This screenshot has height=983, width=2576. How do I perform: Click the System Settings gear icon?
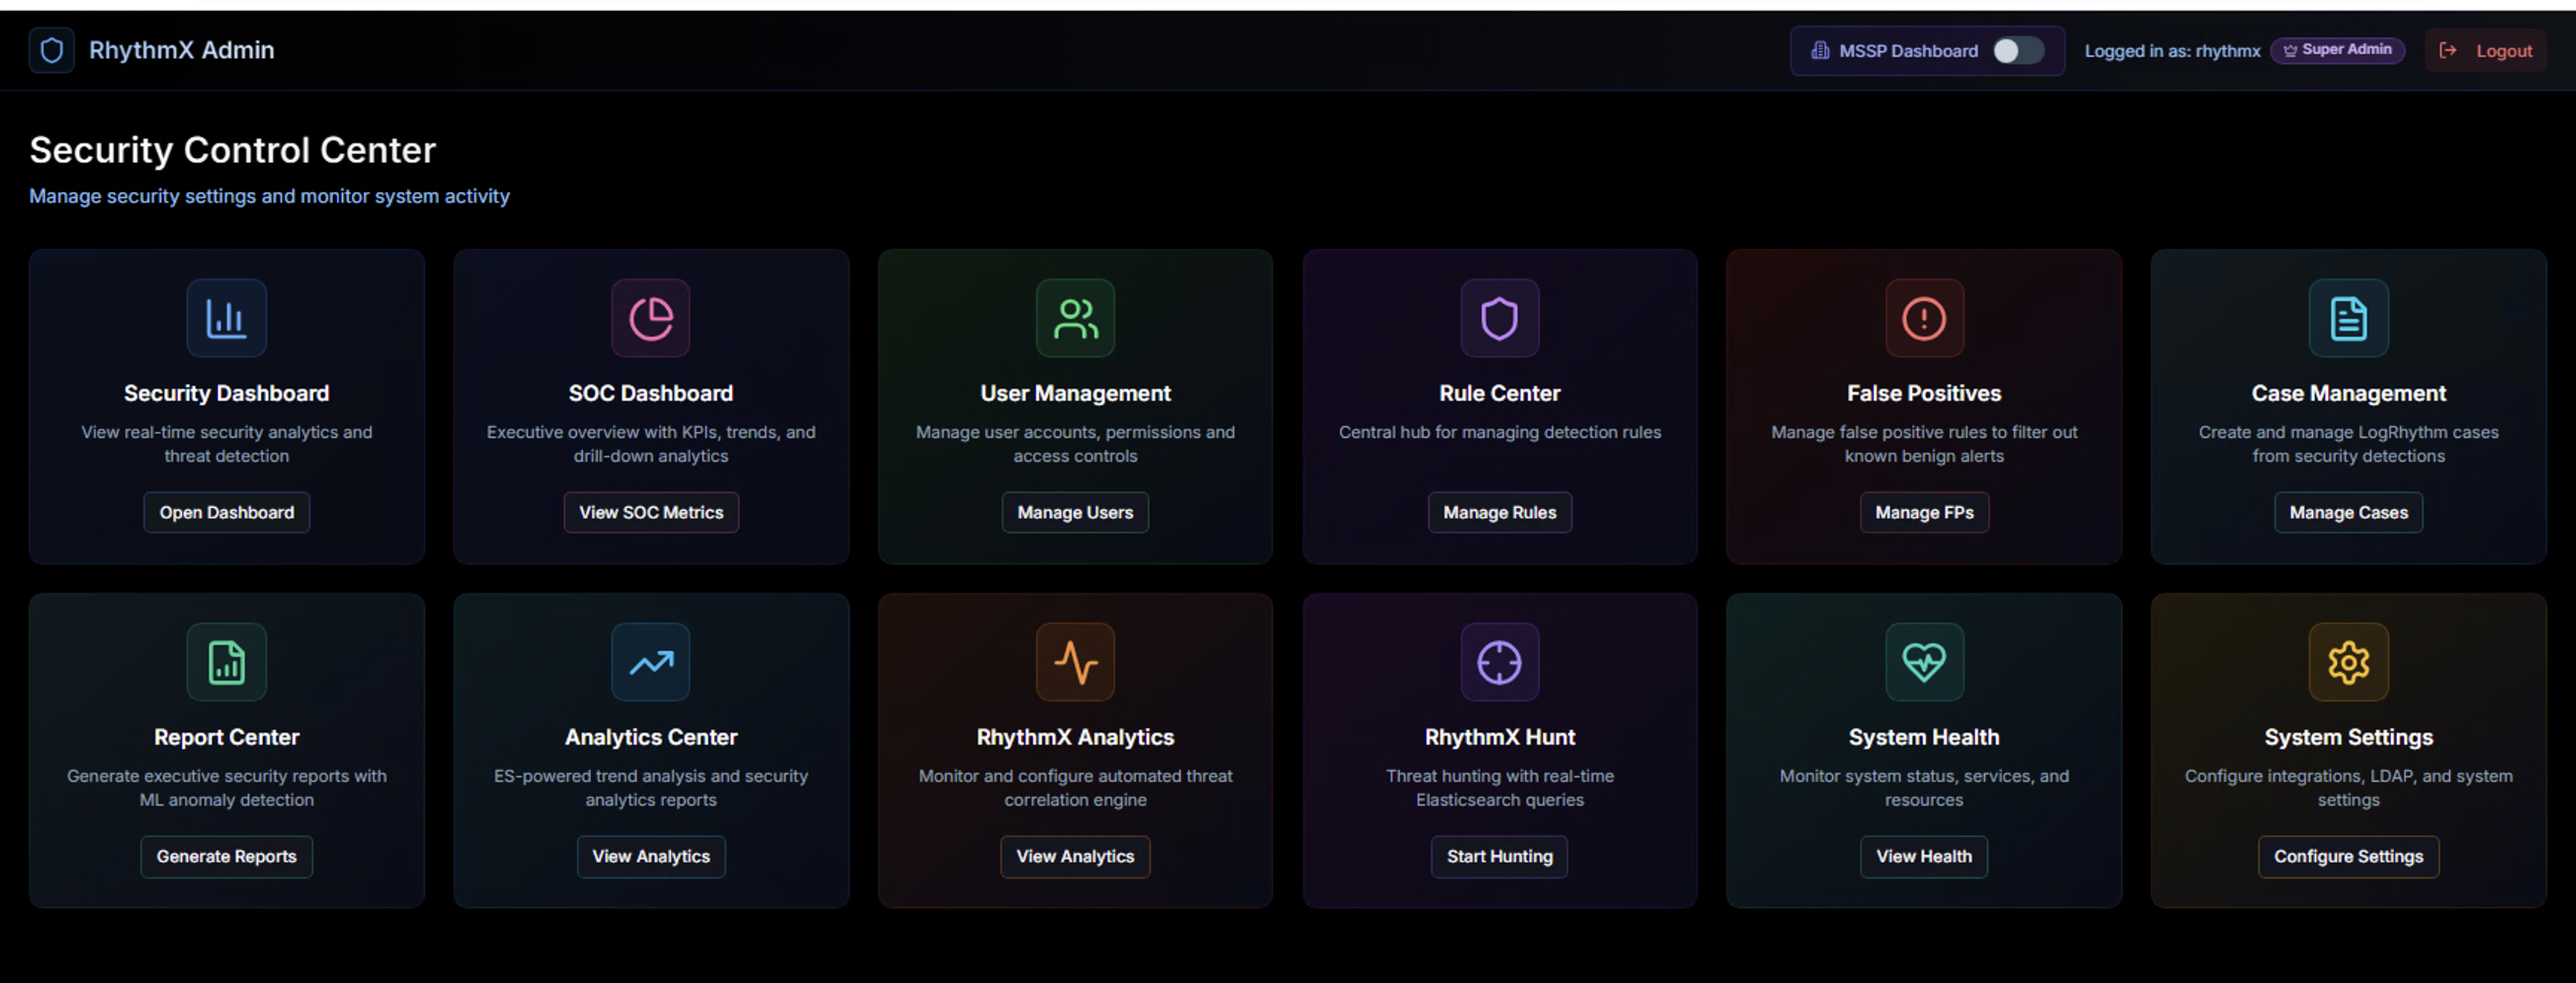click(x=2347, y=662)
